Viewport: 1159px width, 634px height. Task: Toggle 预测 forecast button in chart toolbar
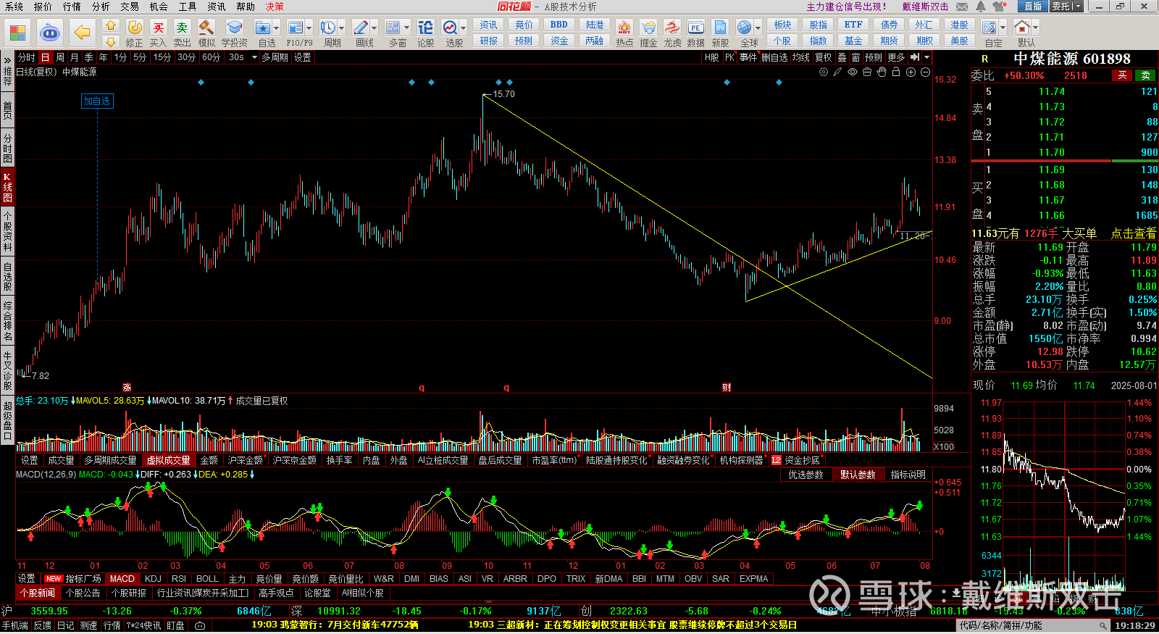[874, 57]
